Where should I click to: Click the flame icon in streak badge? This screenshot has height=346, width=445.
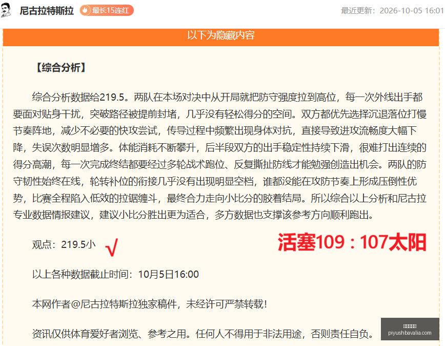85,10
